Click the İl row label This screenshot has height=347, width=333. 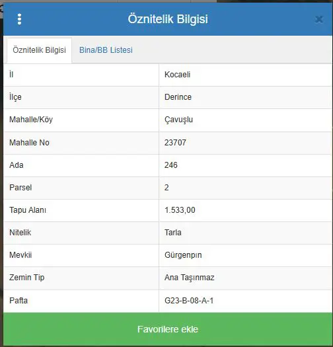(11, 75)
